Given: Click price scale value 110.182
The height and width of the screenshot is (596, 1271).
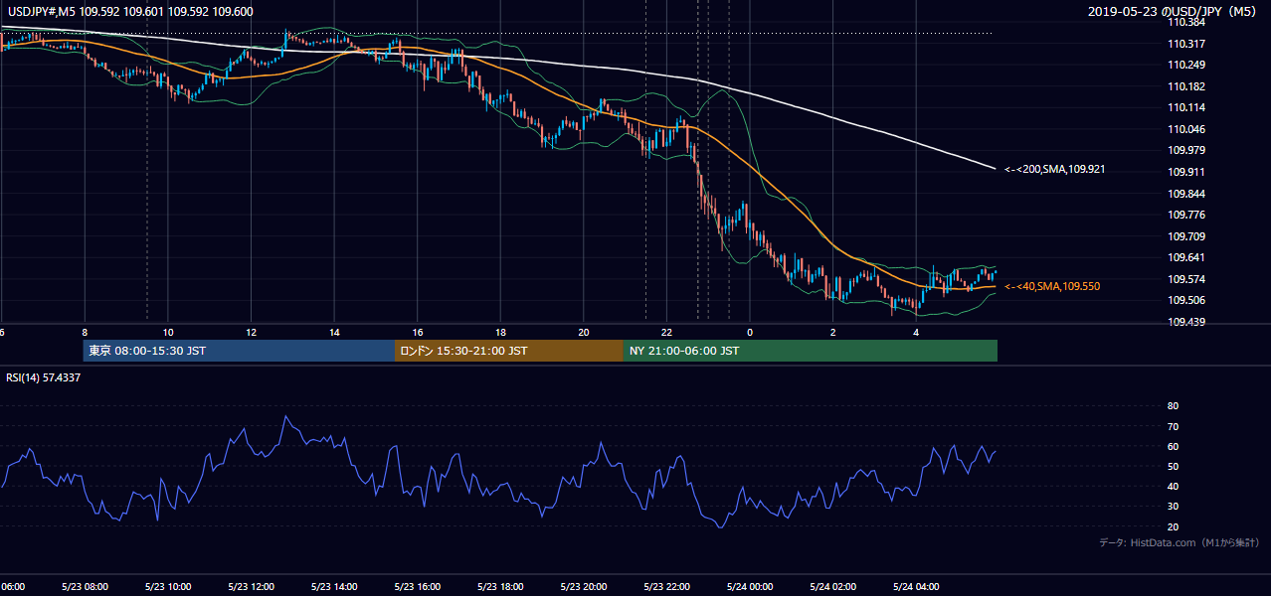Looking at the screenshot, I should [1186, 86].
